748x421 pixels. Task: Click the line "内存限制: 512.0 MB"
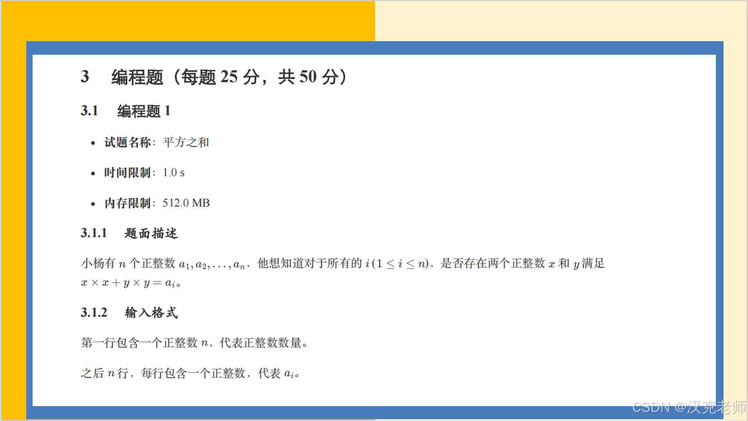157,203
